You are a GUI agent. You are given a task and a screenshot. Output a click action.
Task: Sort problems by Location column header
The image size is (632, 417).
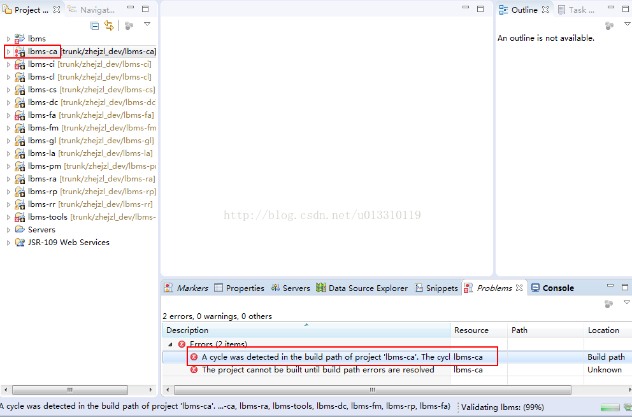pyautogui.click(x=608, y=330)
